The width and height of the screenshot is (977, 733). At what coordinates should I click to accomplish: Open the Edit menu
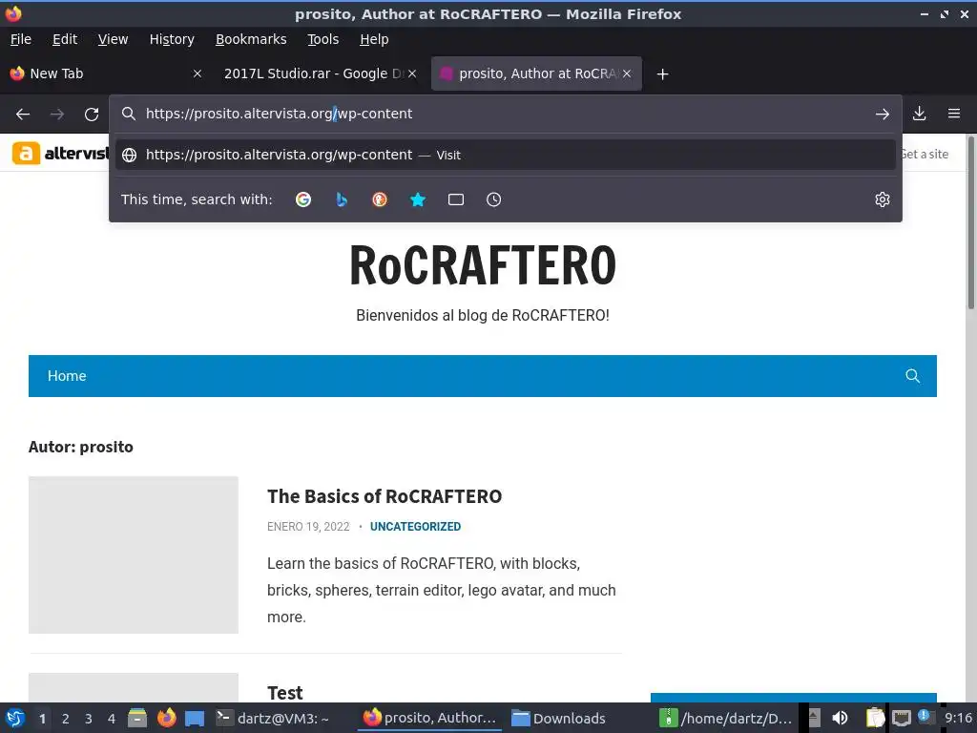pos(65,39)
